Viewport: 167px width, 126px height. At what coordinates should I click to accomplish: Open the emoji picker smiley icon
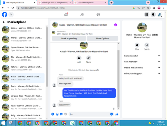(x=112, y=114)
